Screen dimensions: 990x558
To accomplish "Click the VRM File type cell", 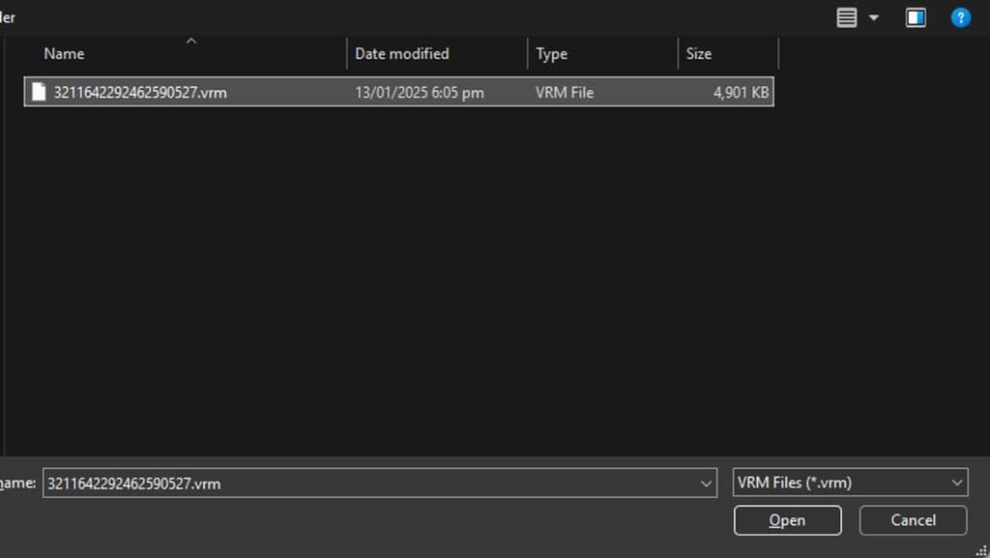I will click(x=564, y=93).
